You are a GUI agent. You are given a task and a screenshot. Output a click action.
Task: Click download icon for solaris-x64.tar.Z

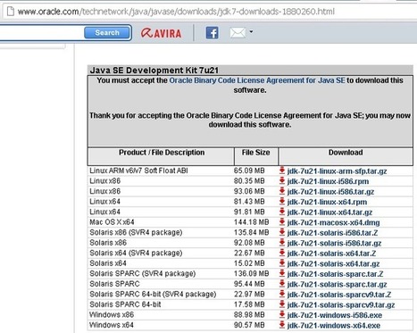pyautogui.click(x=282, y=253)
